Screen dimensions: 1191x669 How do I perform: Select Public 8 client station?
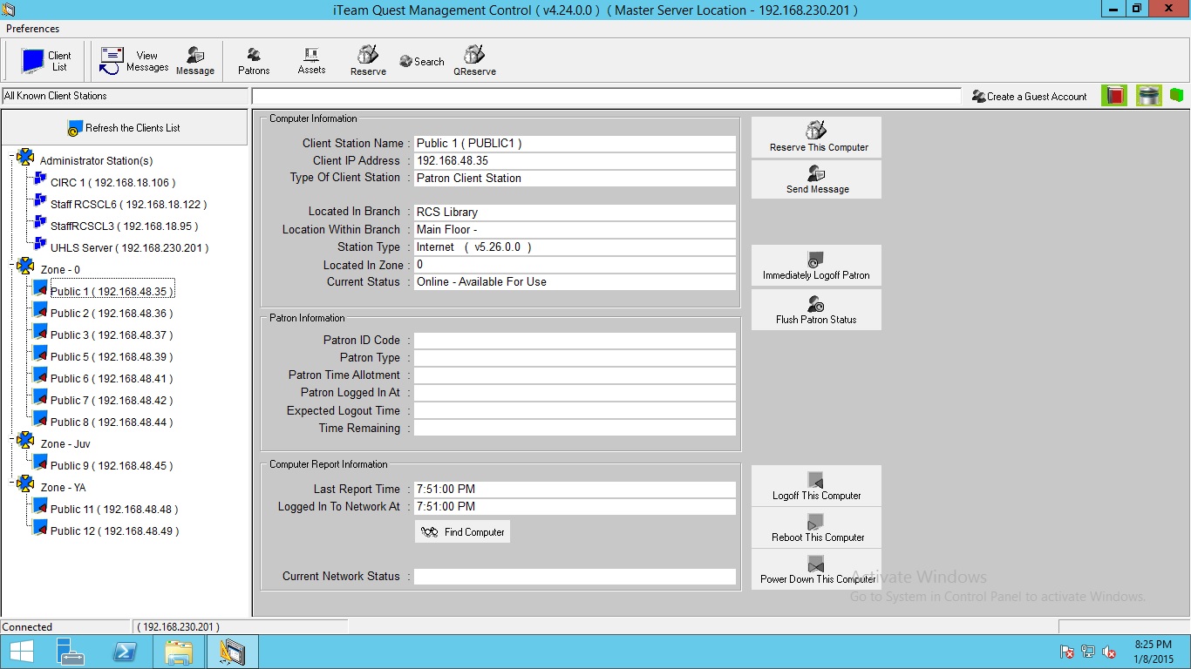(x=112, y=422)
